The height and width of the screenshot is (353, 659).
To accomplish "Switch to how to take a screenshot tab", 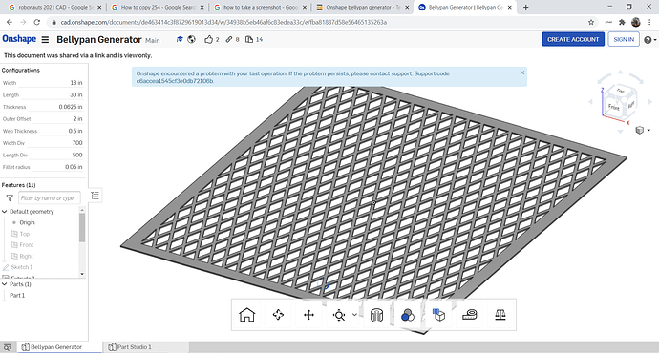I will [x=260, y=7].
